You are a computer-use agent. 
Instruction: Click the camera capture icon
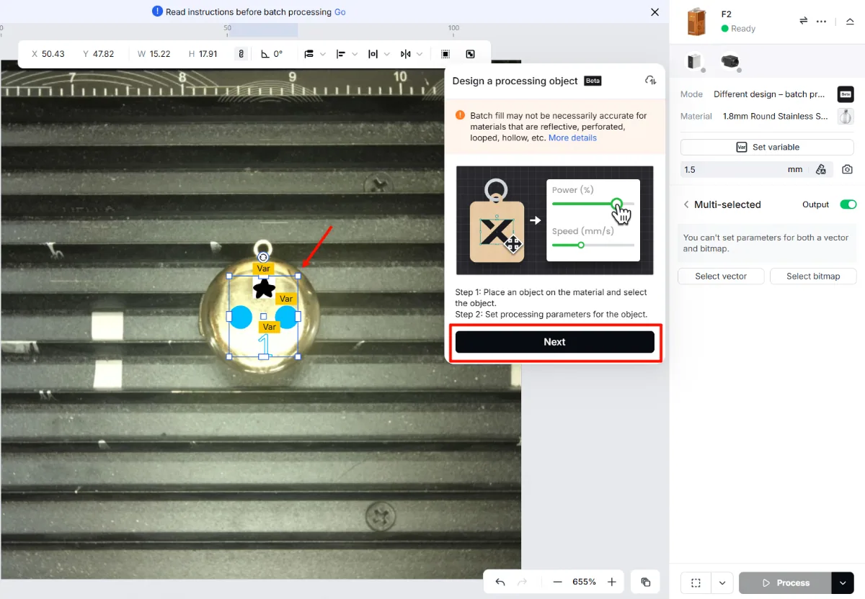(847, 170)
